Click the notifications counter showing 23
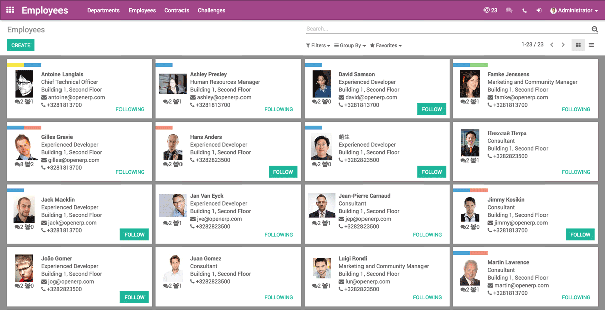 point(489,10)
